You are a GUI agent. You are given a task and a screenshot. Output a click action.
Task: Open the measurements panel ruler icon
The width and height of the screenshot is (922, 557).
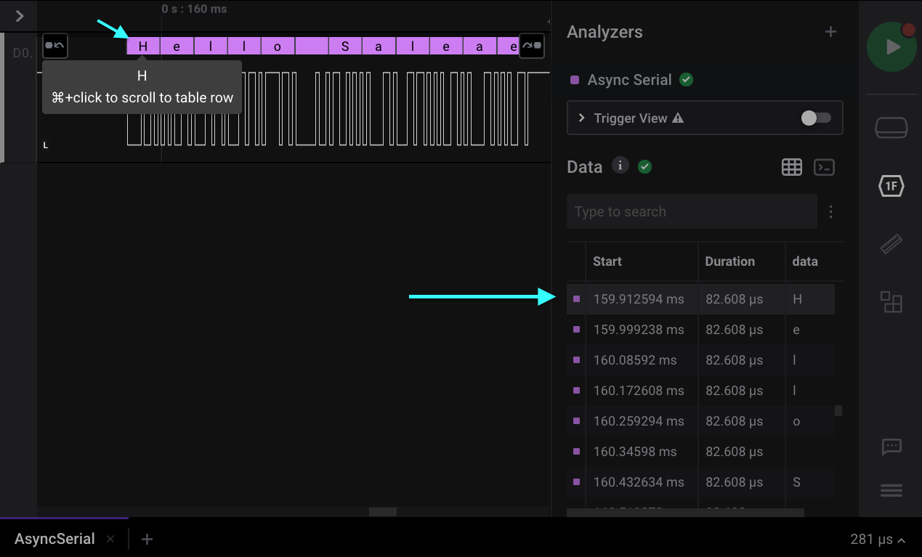[x=891, y=244]
